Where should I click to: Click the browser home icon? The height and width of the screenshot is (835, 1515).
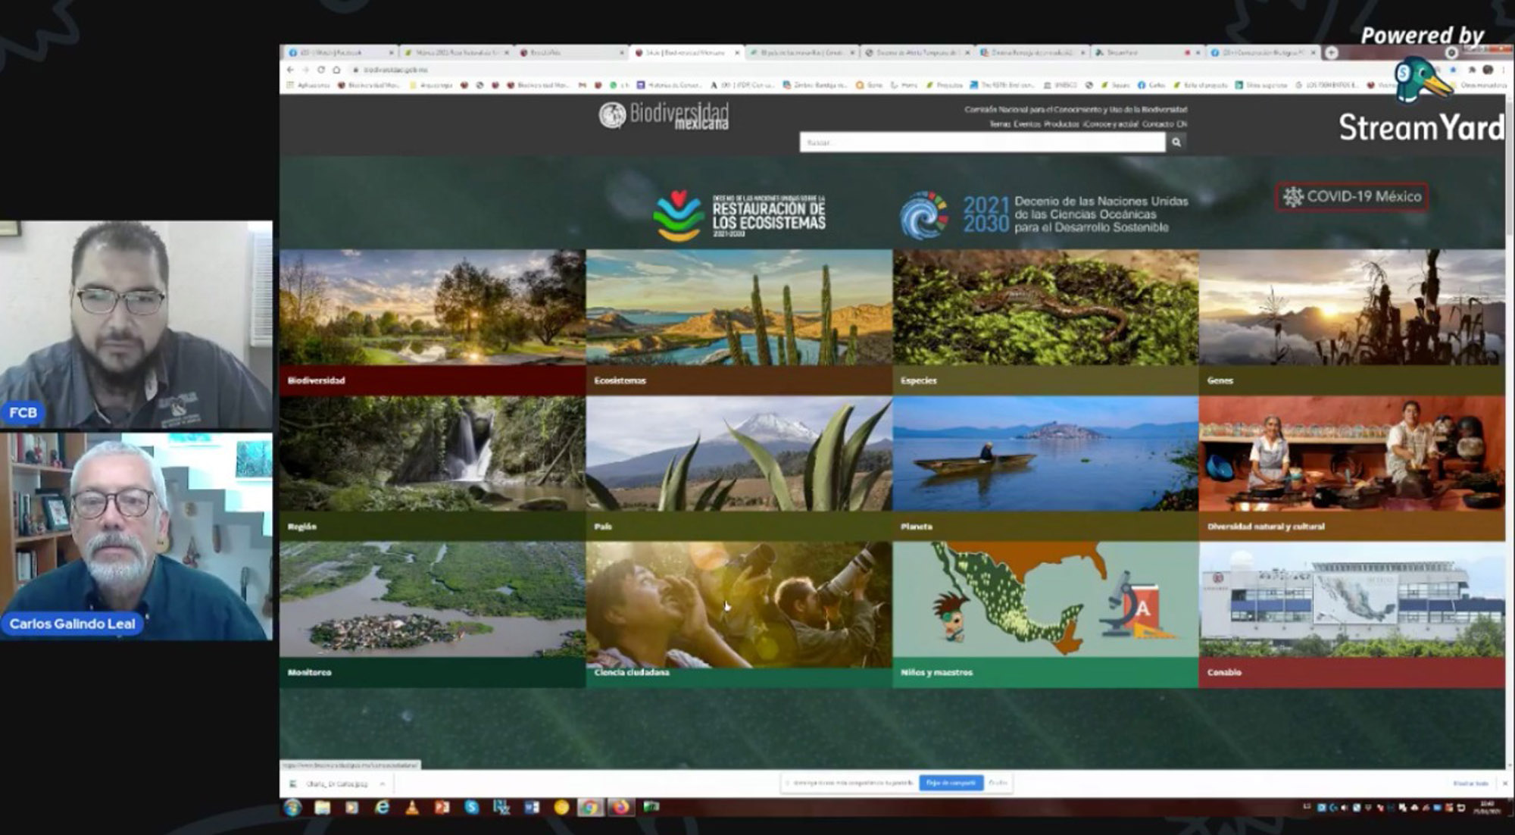coord(337,70)
